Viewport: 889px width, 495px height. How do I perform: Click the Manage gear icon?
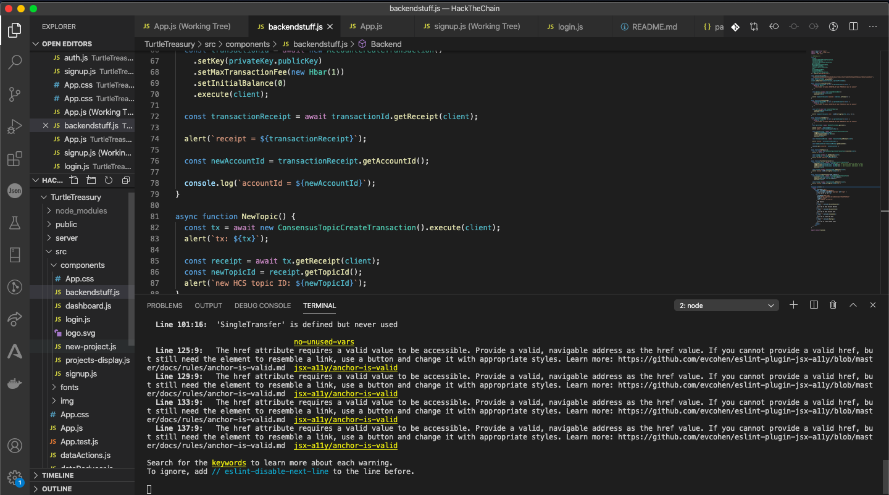(x=15, y=477)
